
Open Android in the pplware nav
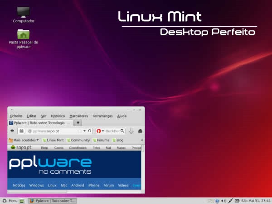78,185
